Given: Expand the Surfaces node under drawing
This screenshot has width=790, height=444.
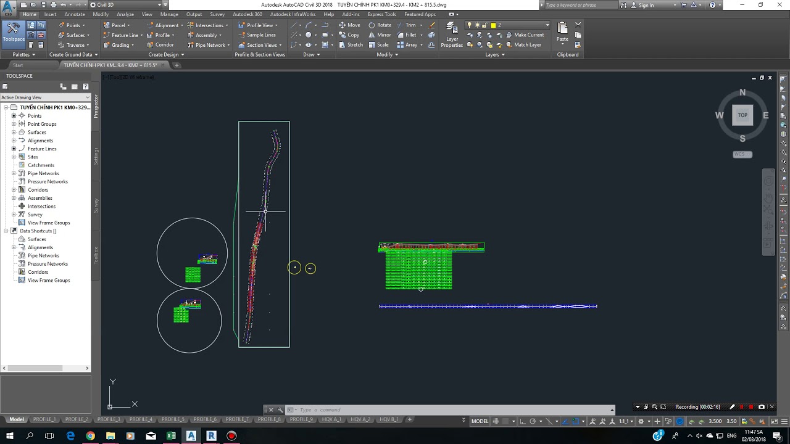Looking at the screenshot, I should click(x=14, y=132).
